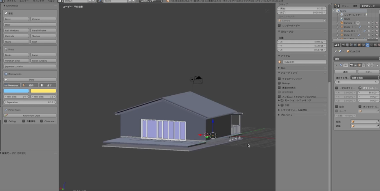
Task: Open the ウィンドウ menu
Action: (38, 2)
